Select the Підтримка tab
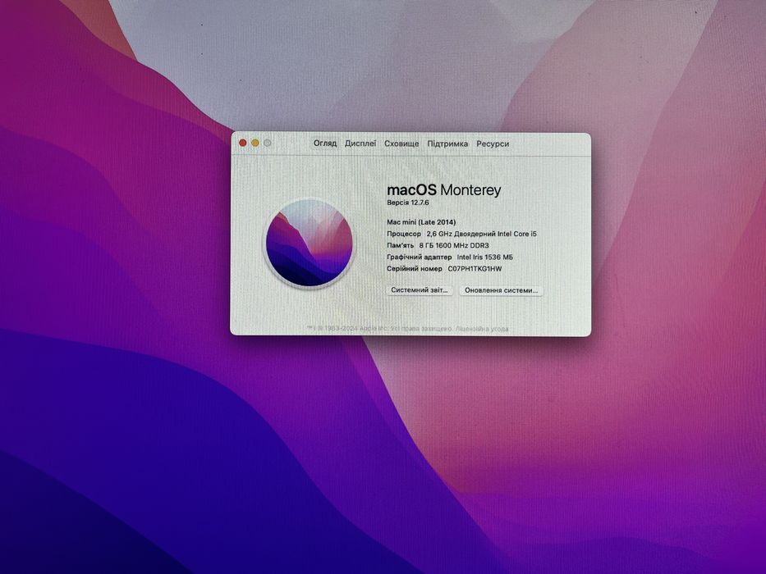 447,144
